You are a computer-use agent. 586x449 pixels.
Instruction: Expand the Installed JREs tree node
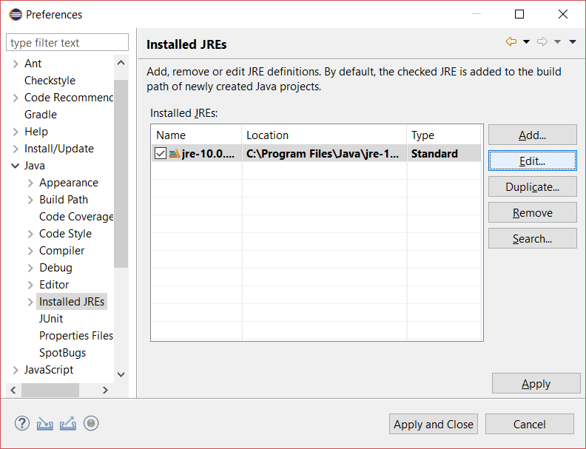tap(30, 302)
